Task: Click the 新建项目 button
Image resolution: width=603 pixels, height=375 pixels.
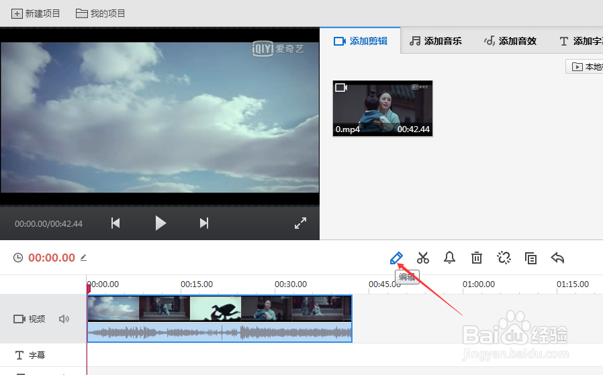Action: (x=36, y=14)
